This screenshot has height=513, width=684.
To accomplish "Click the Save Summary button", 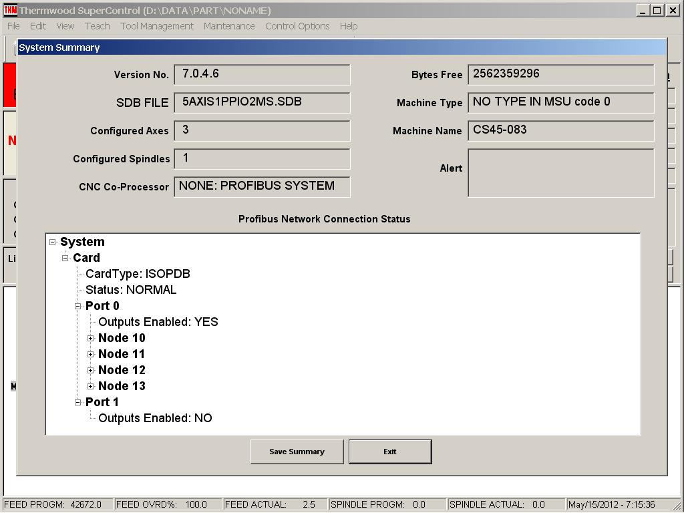I will [x=297, y=452].
